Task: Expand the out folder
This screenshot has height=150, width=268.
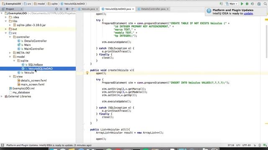Action: [6, 29]
